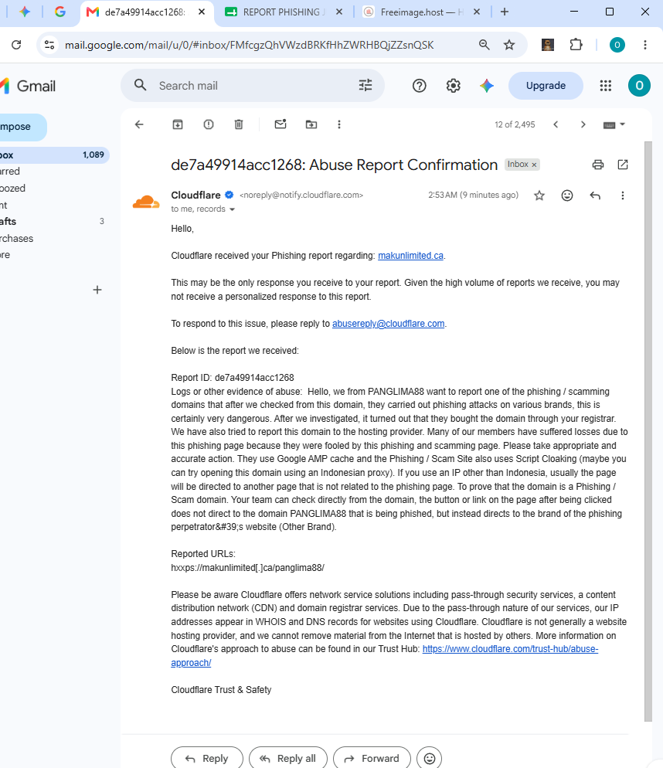Switch to the Google tab

[59, 12]
